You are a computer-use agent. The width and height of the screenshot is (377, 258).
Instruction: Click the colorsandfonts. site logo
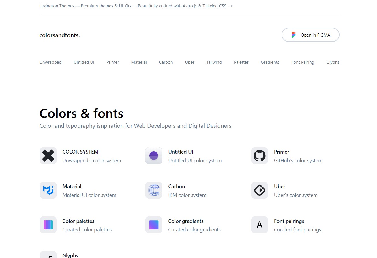60,35
